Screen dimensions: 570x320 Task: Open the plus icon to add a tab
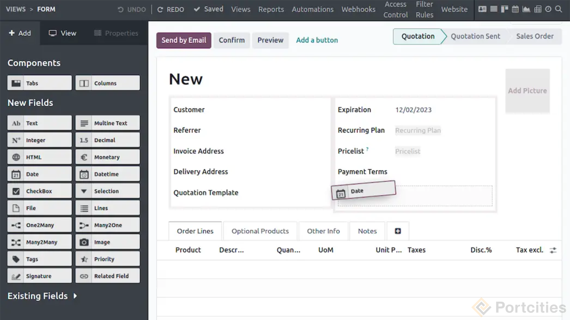point(398,231)
